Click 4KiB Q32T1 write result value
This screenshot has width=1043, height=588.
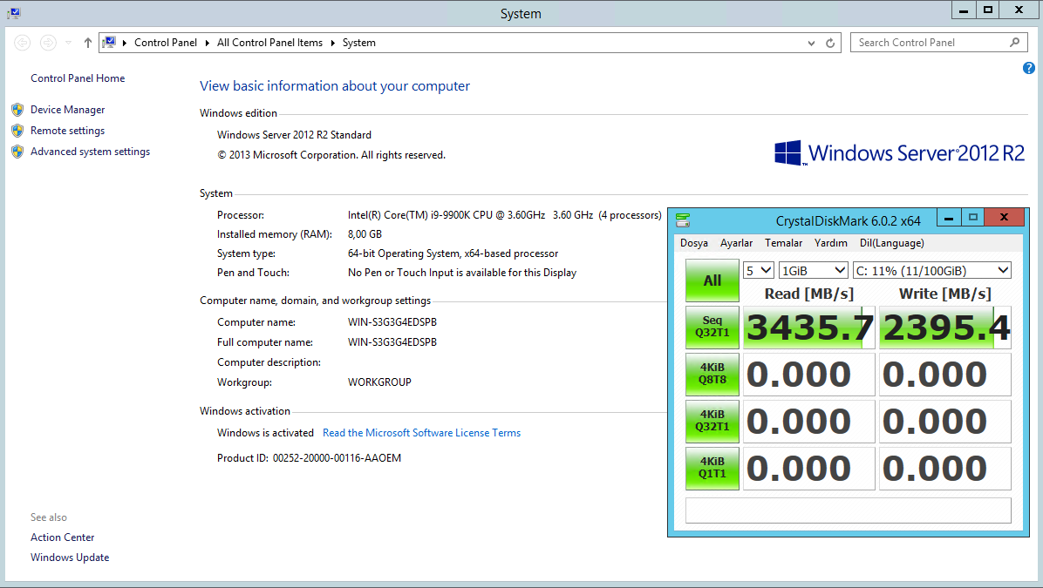(945, 422)
